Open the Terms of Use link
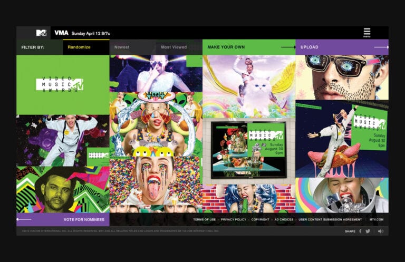 pos(204,219)
